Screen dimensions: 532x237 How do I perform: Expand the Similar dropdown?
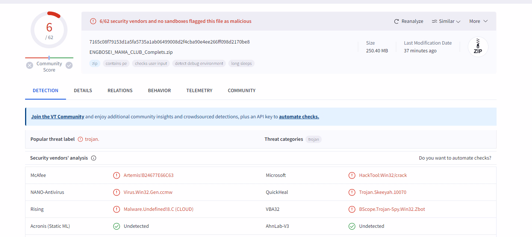coord(446,21)
